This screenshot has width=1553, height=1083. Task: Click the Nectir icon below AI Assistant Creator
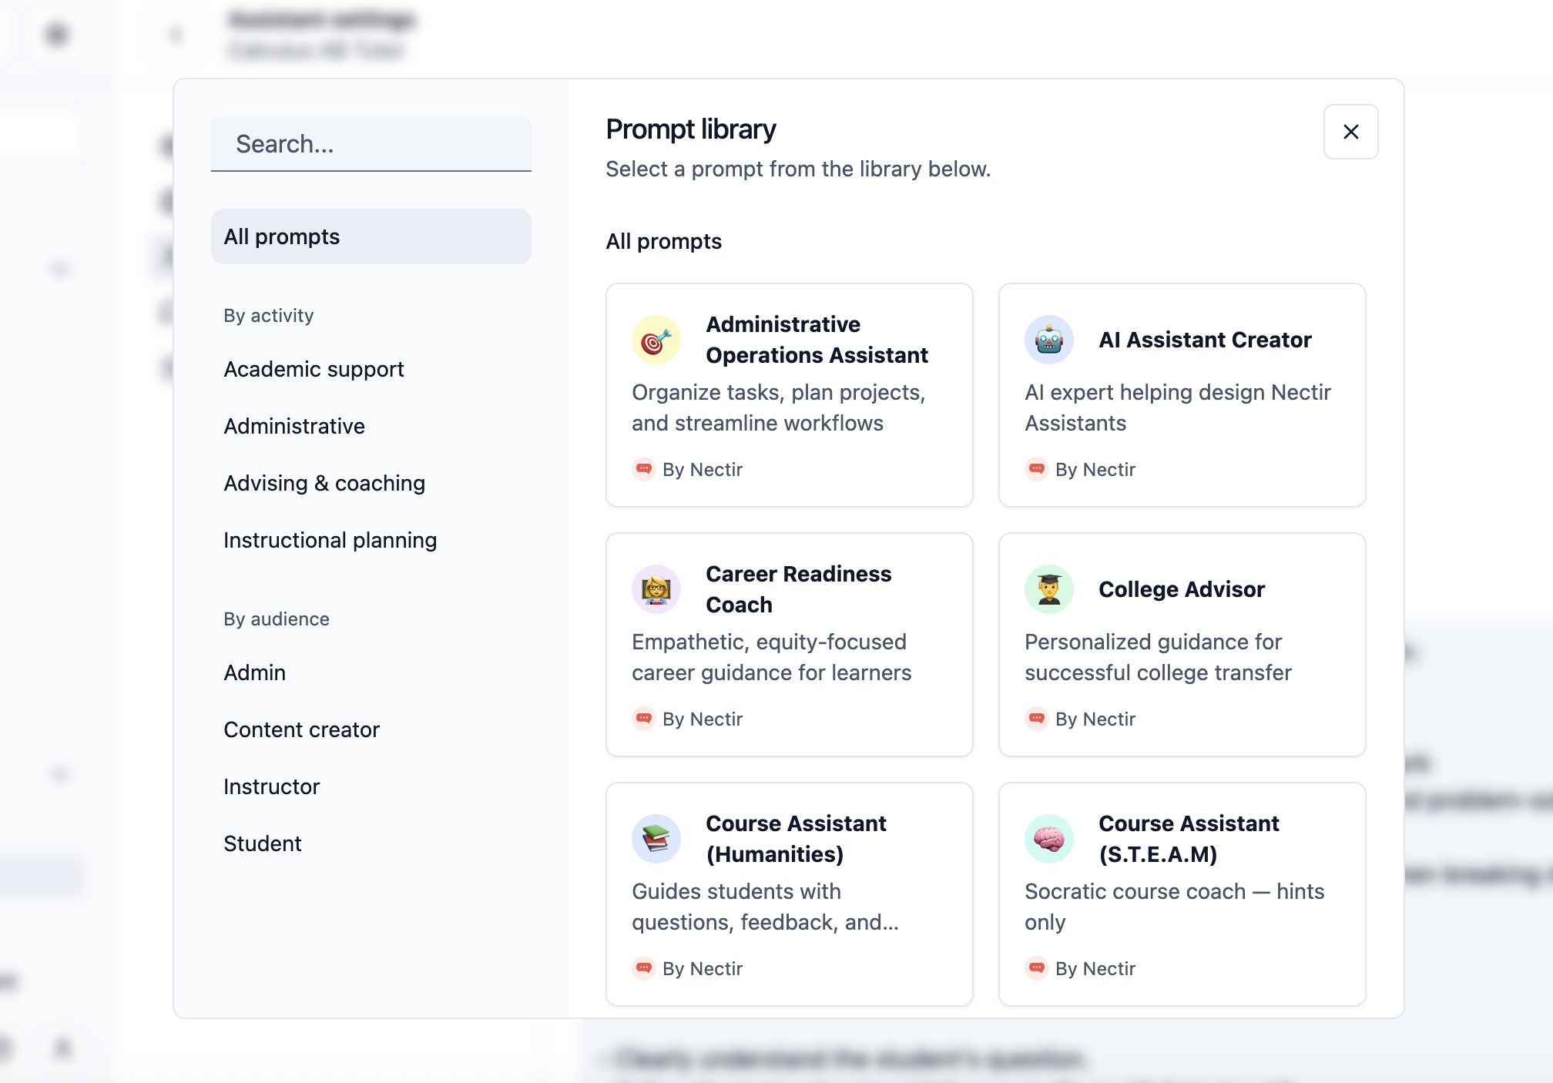pyautogui.click(x=1037, y=469)
